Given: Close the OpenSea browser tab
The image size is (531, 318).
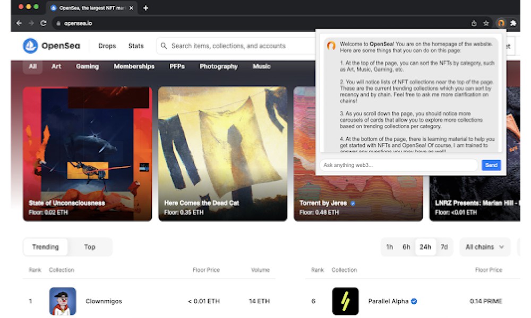Looking at the screenshot, I should [x=131, y=8].
